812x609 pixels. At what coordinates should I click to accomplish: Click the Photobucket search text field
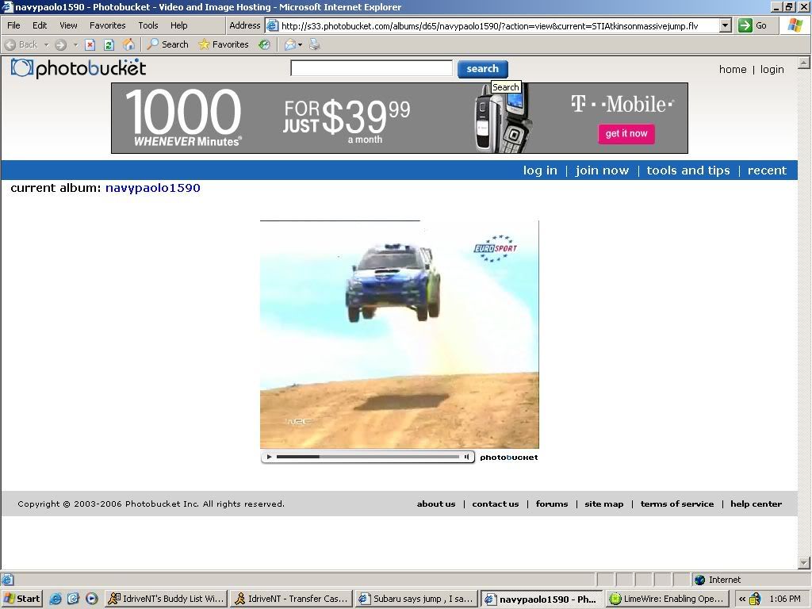point(372,68)
